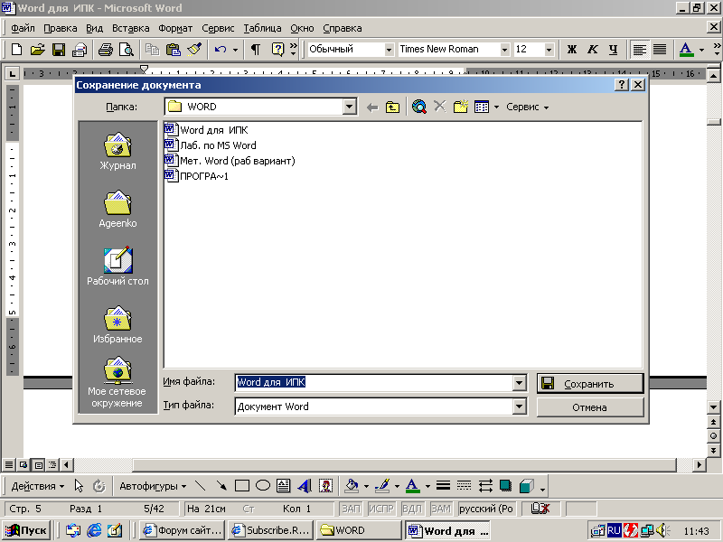Open the Действия drawing menu
The image size is (723, 542).
coord(37,486)
